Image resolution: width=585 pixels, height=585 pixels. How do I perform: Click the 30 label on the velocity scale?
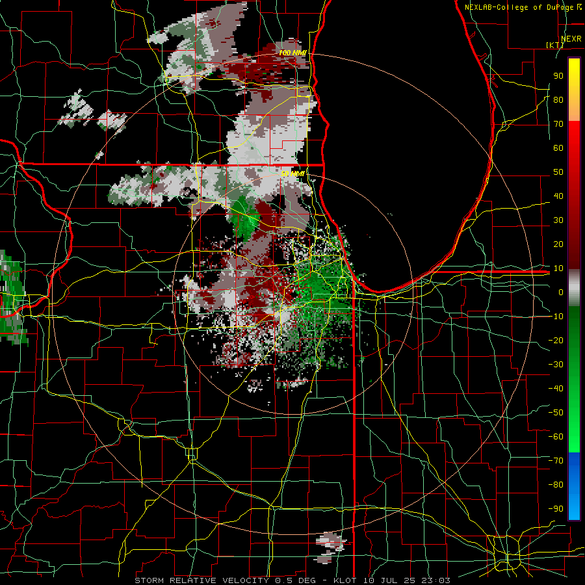[558, 220]
